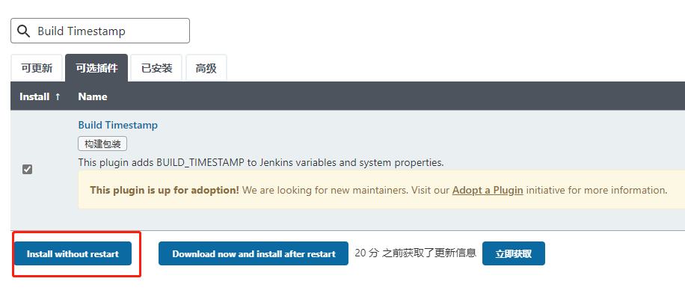Select the 可选插件 tab
This screenshot has width=685, height=302.
coord(96,68)
